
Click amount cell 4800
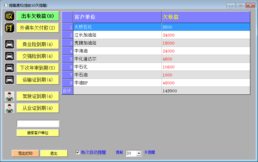point(206,59)
